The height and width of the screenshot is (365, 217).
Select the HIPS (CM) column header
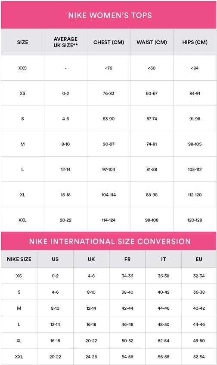[x=195, y=42]
